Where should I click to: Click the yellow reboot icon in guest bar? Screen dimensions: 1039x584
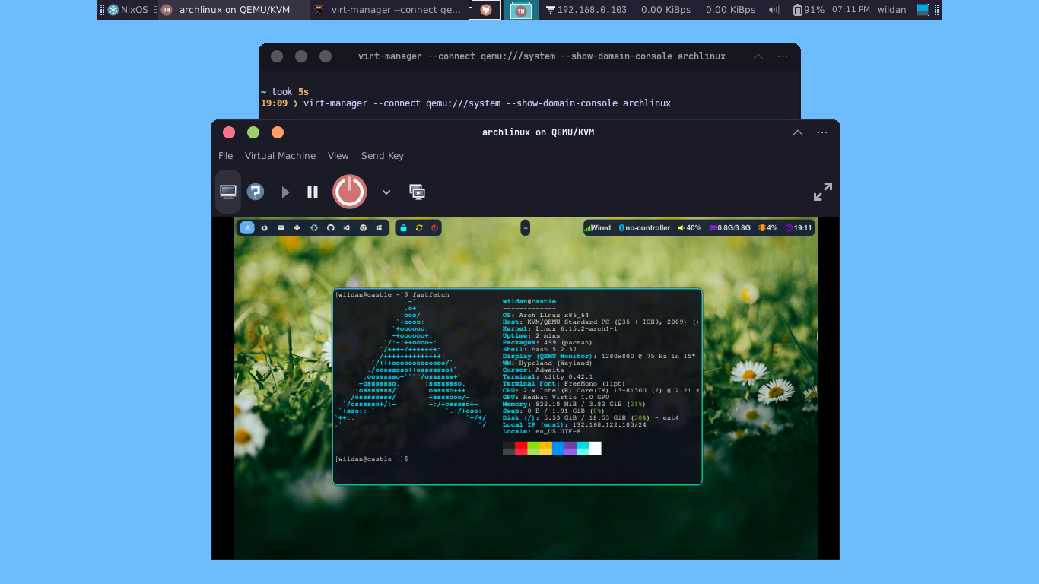(x=419, y=227)
